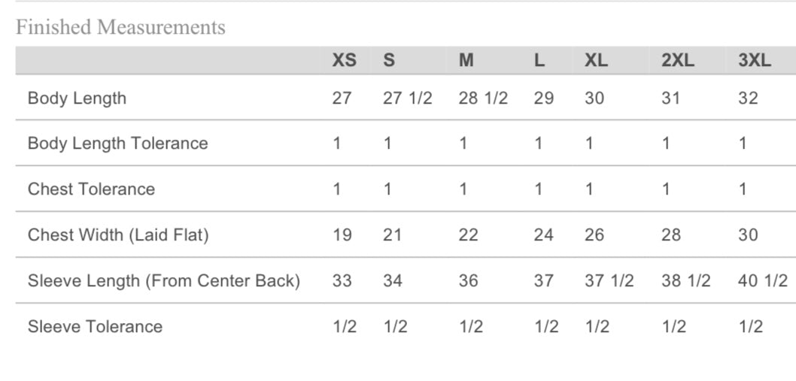Click the 19 chest width value
The image size is (796, 381).
tap(342, 235)
